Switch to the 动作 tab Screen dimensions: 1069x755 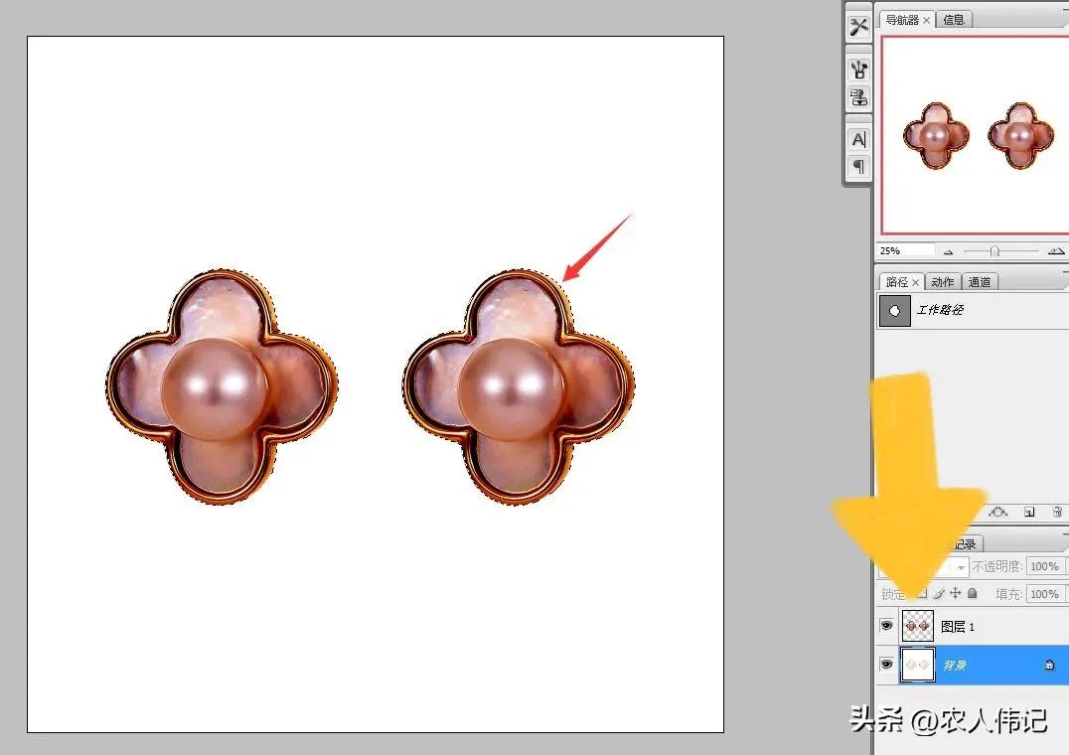[x=943, y=282]
